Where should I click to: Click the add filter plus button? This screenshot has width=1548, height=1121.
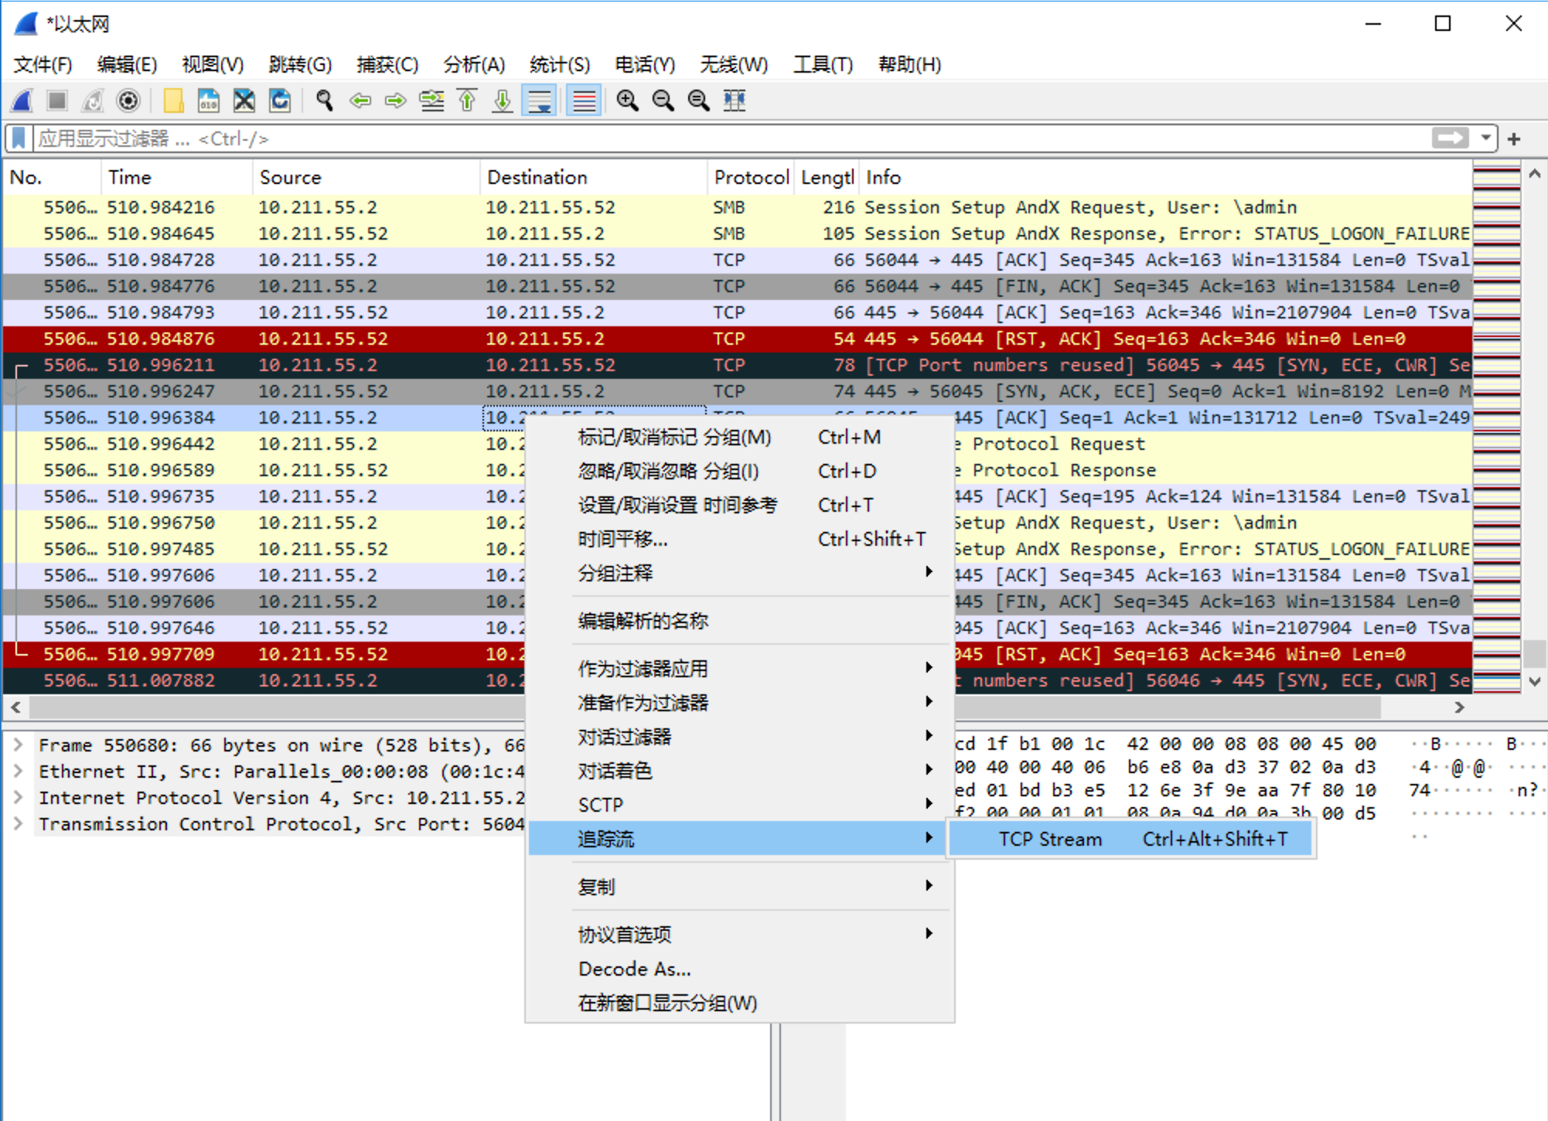[x=1514, y=138]
